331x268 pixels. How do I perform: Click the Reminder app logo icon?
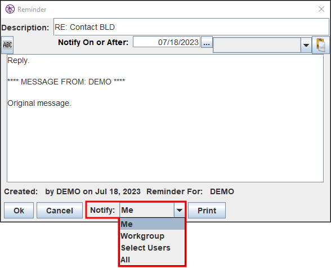coord(10,9)
